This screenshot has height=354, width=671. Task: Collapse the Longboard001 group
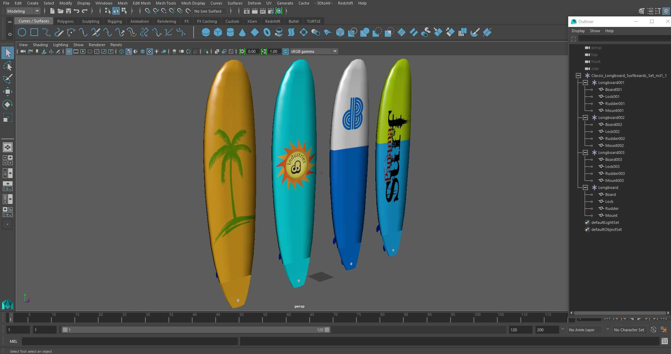(x=585, y=83)
